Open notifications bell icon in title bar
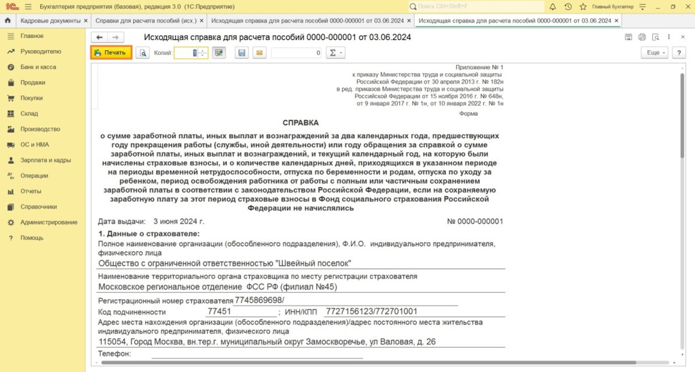Screen dimensions: 695x372 pos(553,6)
